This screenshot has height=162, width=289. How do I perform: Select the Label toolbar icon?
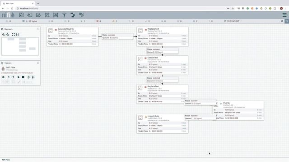click(81, 15)
